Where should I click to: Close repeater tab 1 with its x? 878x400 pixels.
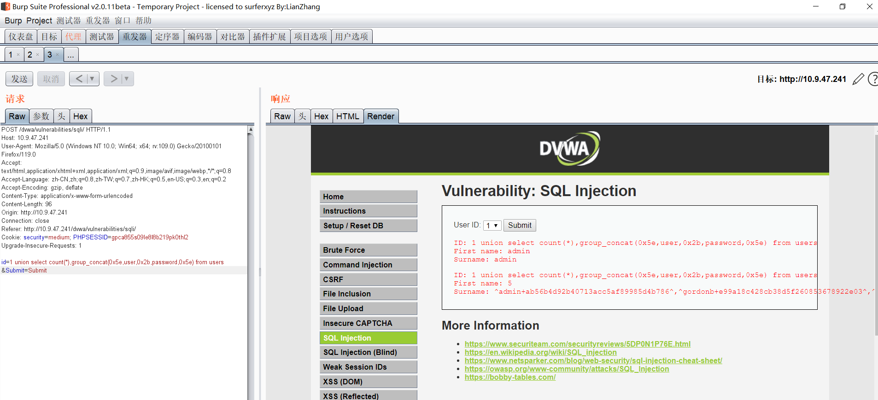click(x=18, y=55)
